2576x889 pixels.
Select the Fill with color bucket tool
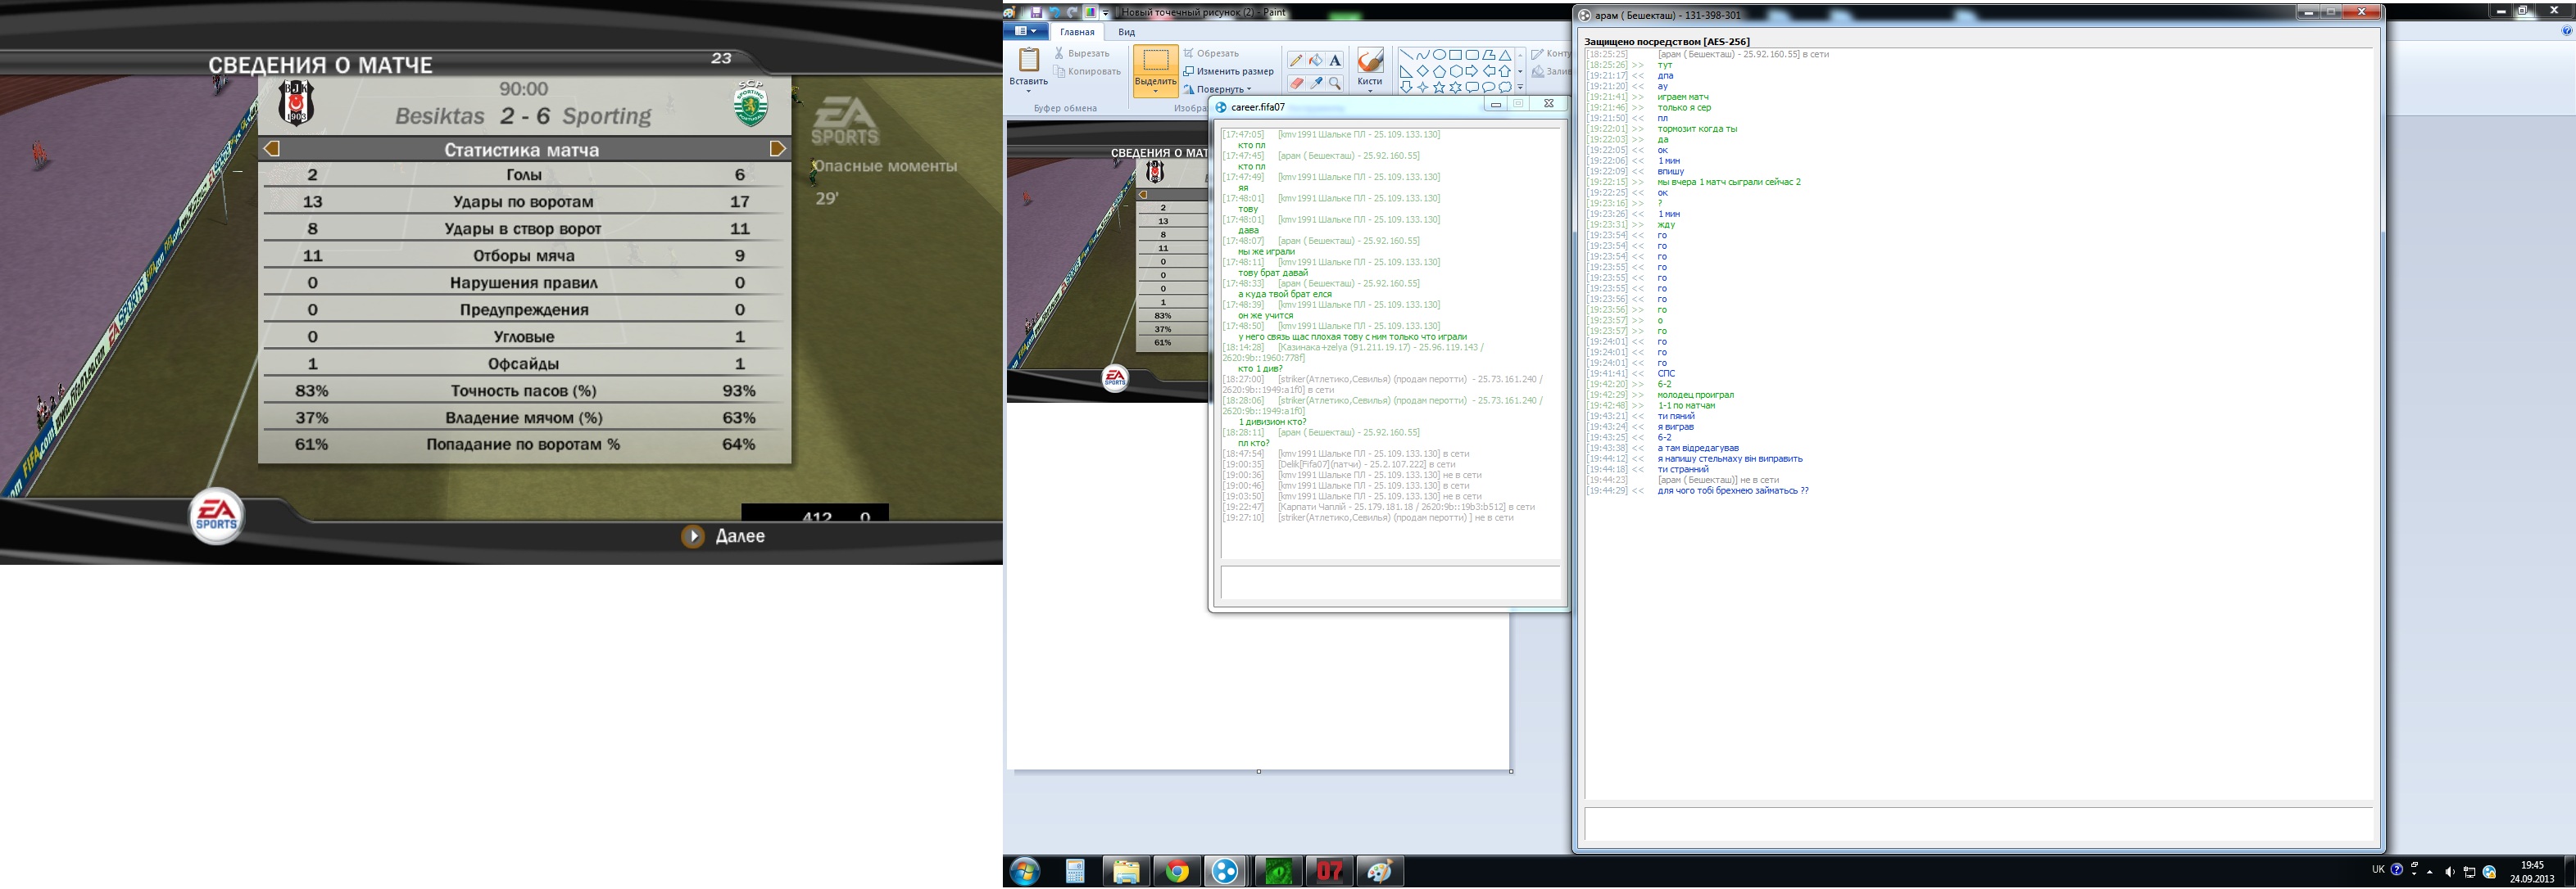click(1316, 60)
